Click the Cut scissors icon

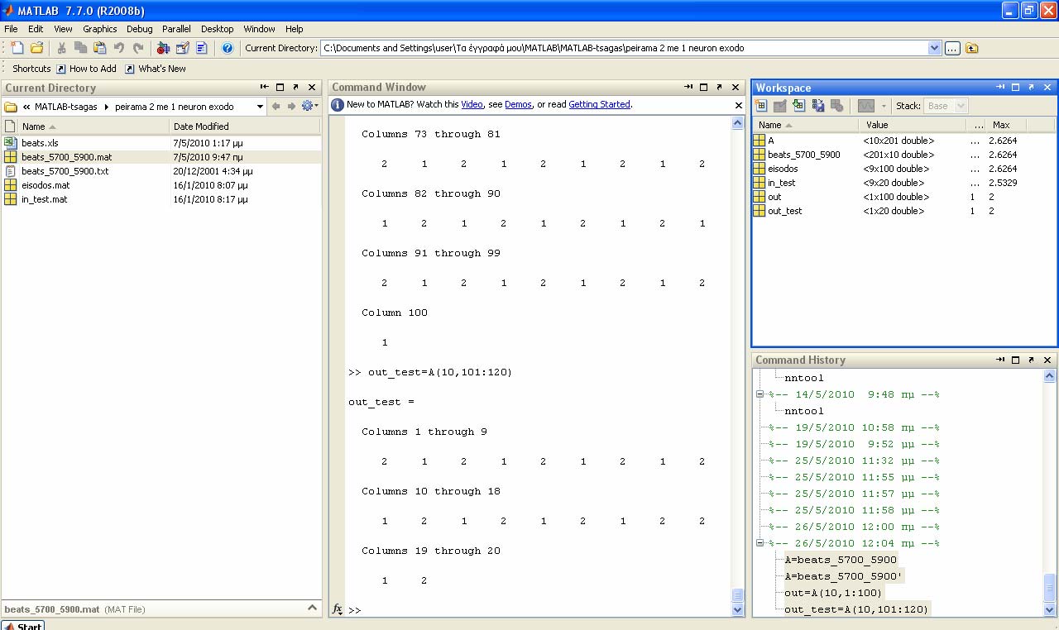pyautogui.click(x=61, y=48)
